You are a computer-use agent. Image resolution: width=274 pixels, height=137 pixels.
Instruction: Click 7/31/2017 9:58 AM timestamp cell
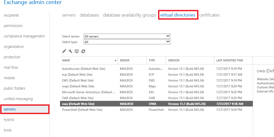point(230,104)
